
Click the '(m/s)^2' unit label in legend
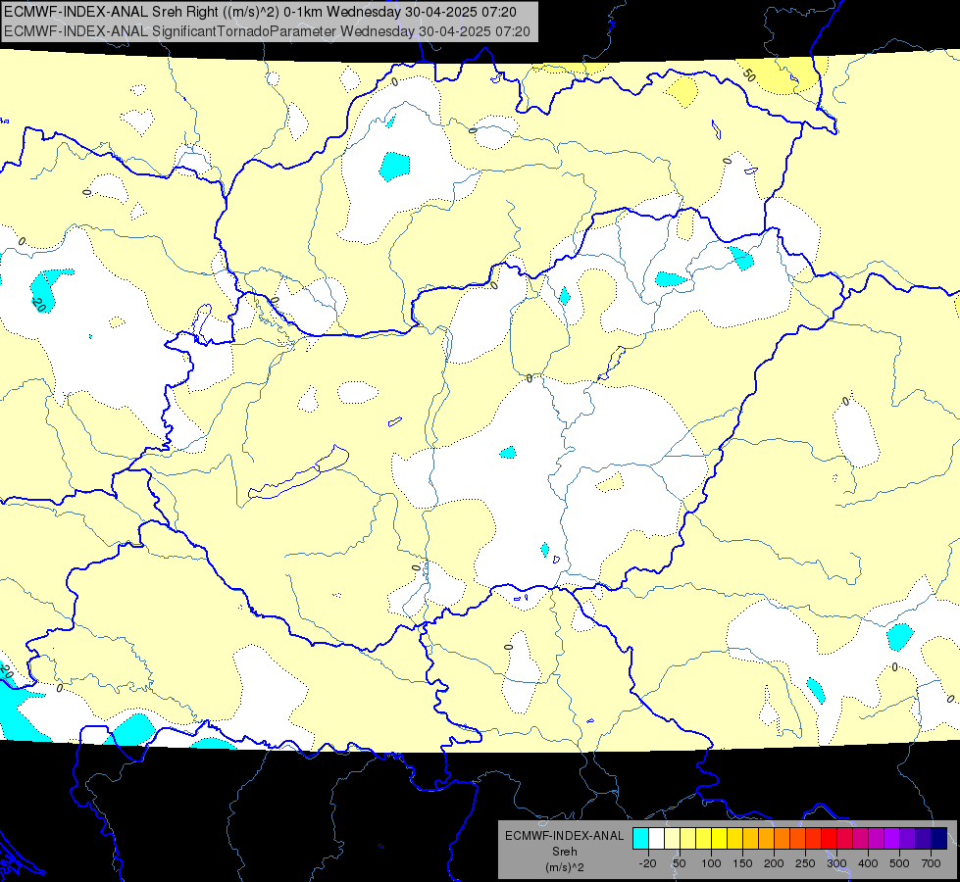[x=565, y=867]
